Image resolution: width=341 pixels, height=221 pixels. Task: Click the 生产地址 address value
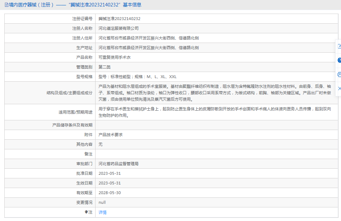[x=148, y=48]
